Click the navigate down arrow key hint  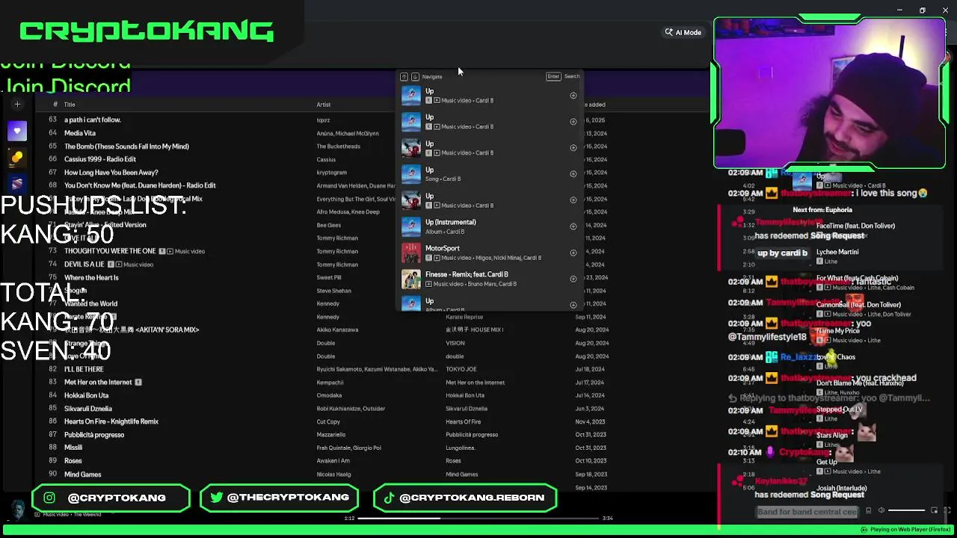pos(415,76)
